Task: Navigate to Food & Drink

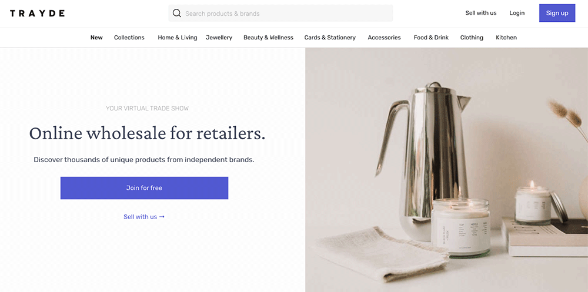Action: tap(431, 38)
